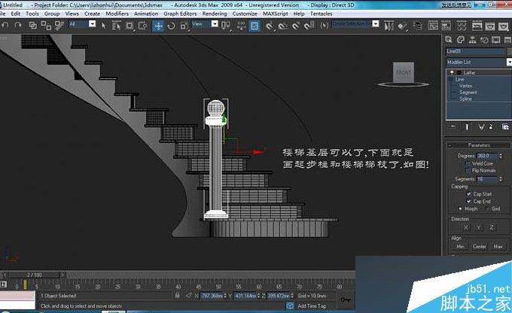Open the Create menu
This screenshot has width=512, height=313.
tap(92, 14)
